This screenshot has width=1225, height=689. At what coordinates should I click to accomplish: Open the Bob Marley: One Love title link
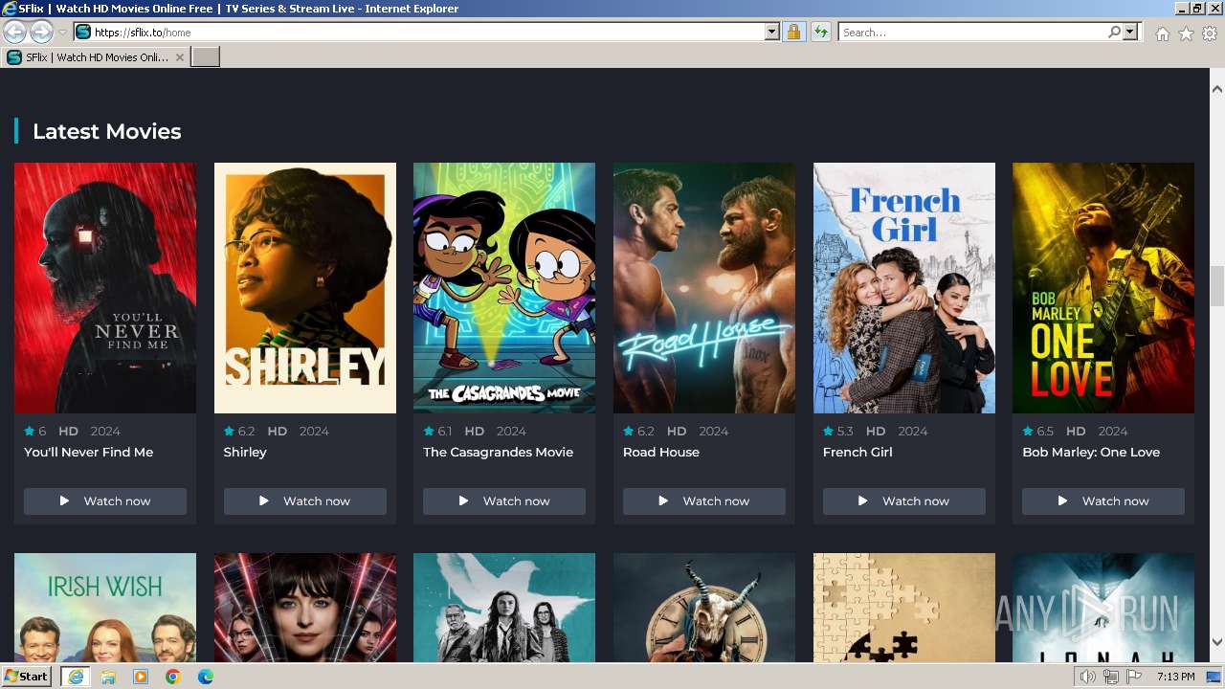point(1091,452)
